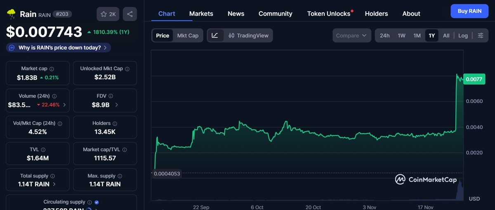Click the $1.64M TVL value
This screenshot has width=495, height=210.
pyautogui.click(x=38, y=158)
